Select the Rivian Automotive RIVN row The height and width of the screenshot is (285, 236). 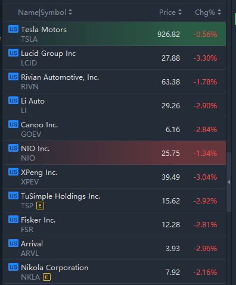pos(114,82)
